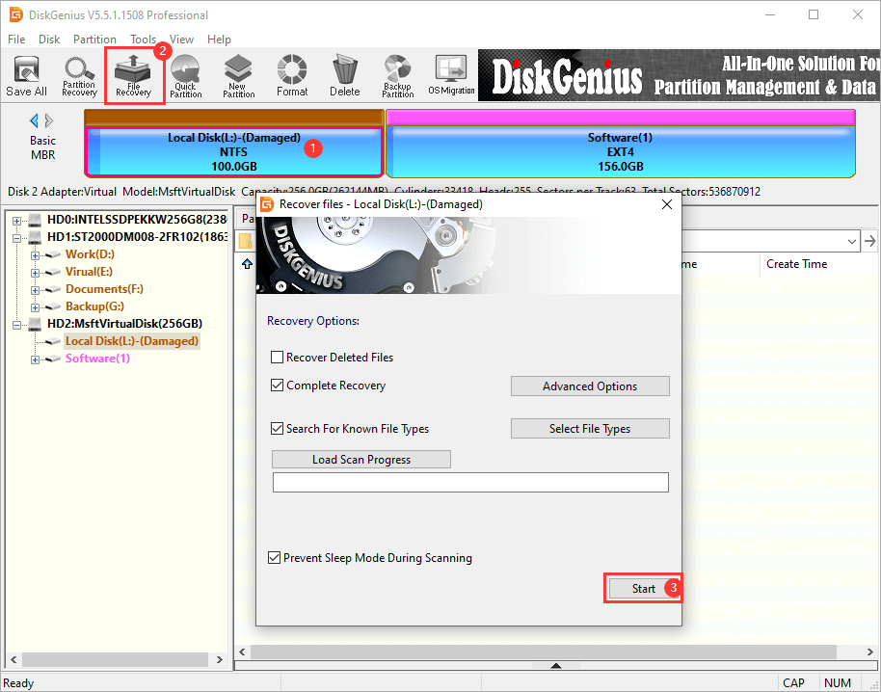Open the View menu
Screen dimensions: 881x692
pyautogui.click(x=181, y=40)
